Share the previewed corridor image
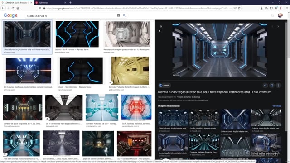 [x=265, y=86]
